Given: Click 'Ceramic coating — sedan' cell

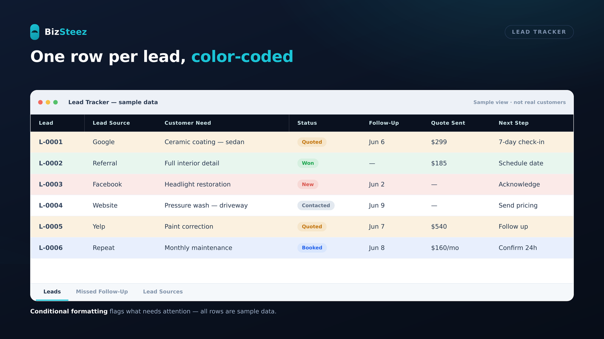Looking at the screenshot, I should coord(204,142).
